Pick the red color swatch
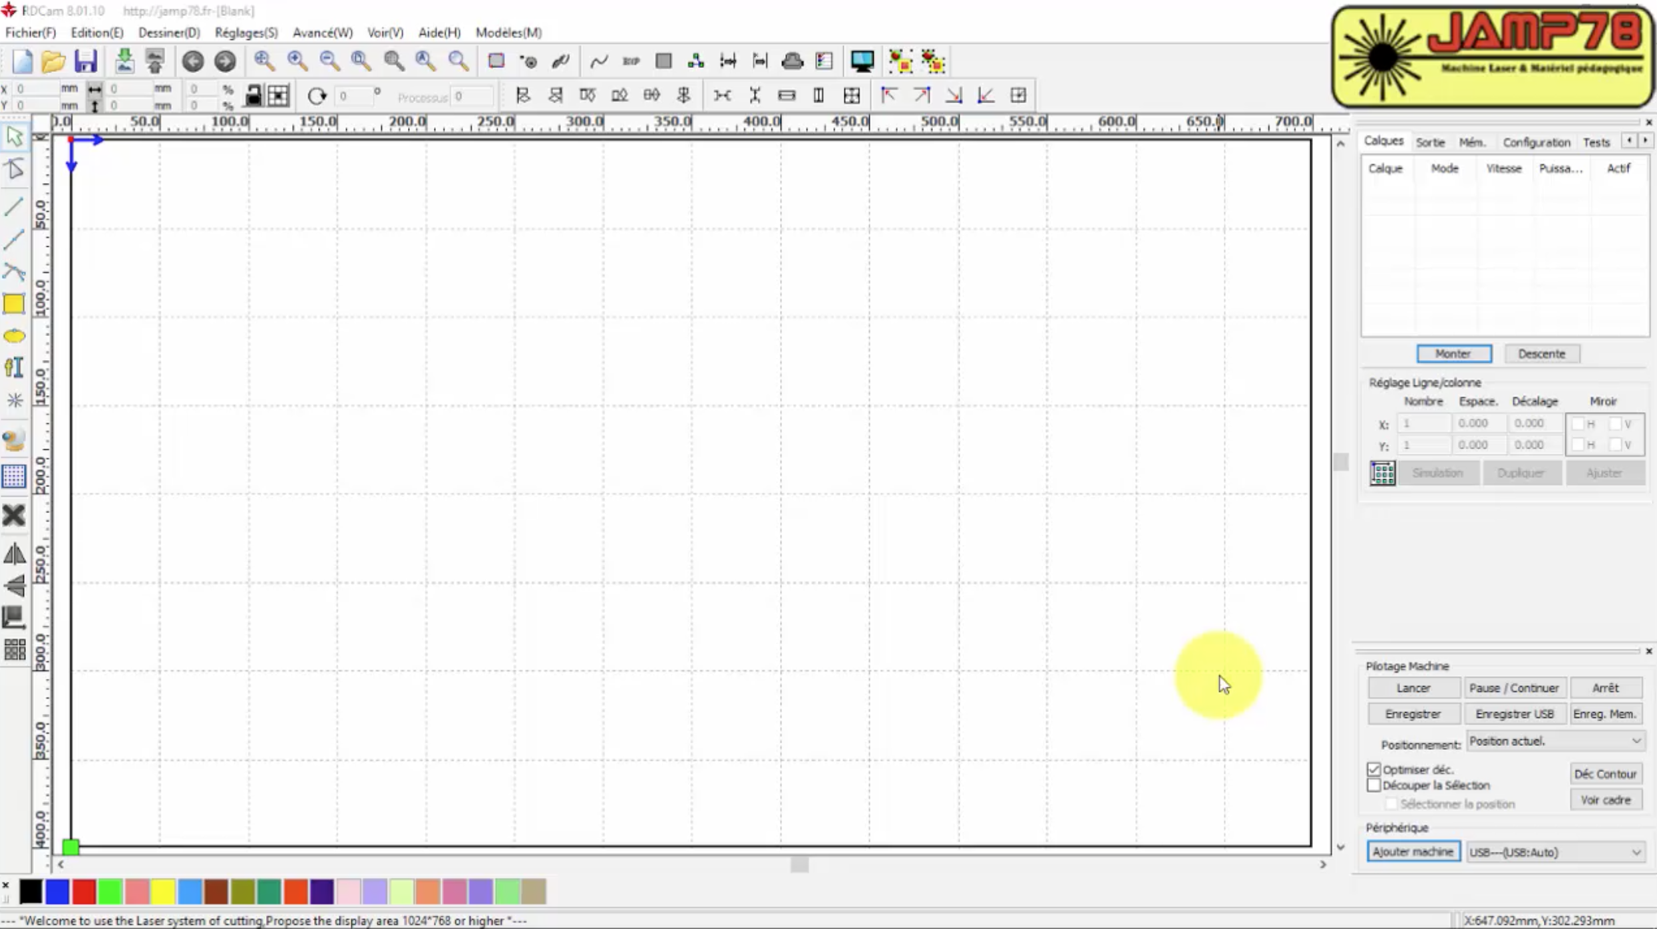This screenshot has width=1657, height=929. coord(84,892)
